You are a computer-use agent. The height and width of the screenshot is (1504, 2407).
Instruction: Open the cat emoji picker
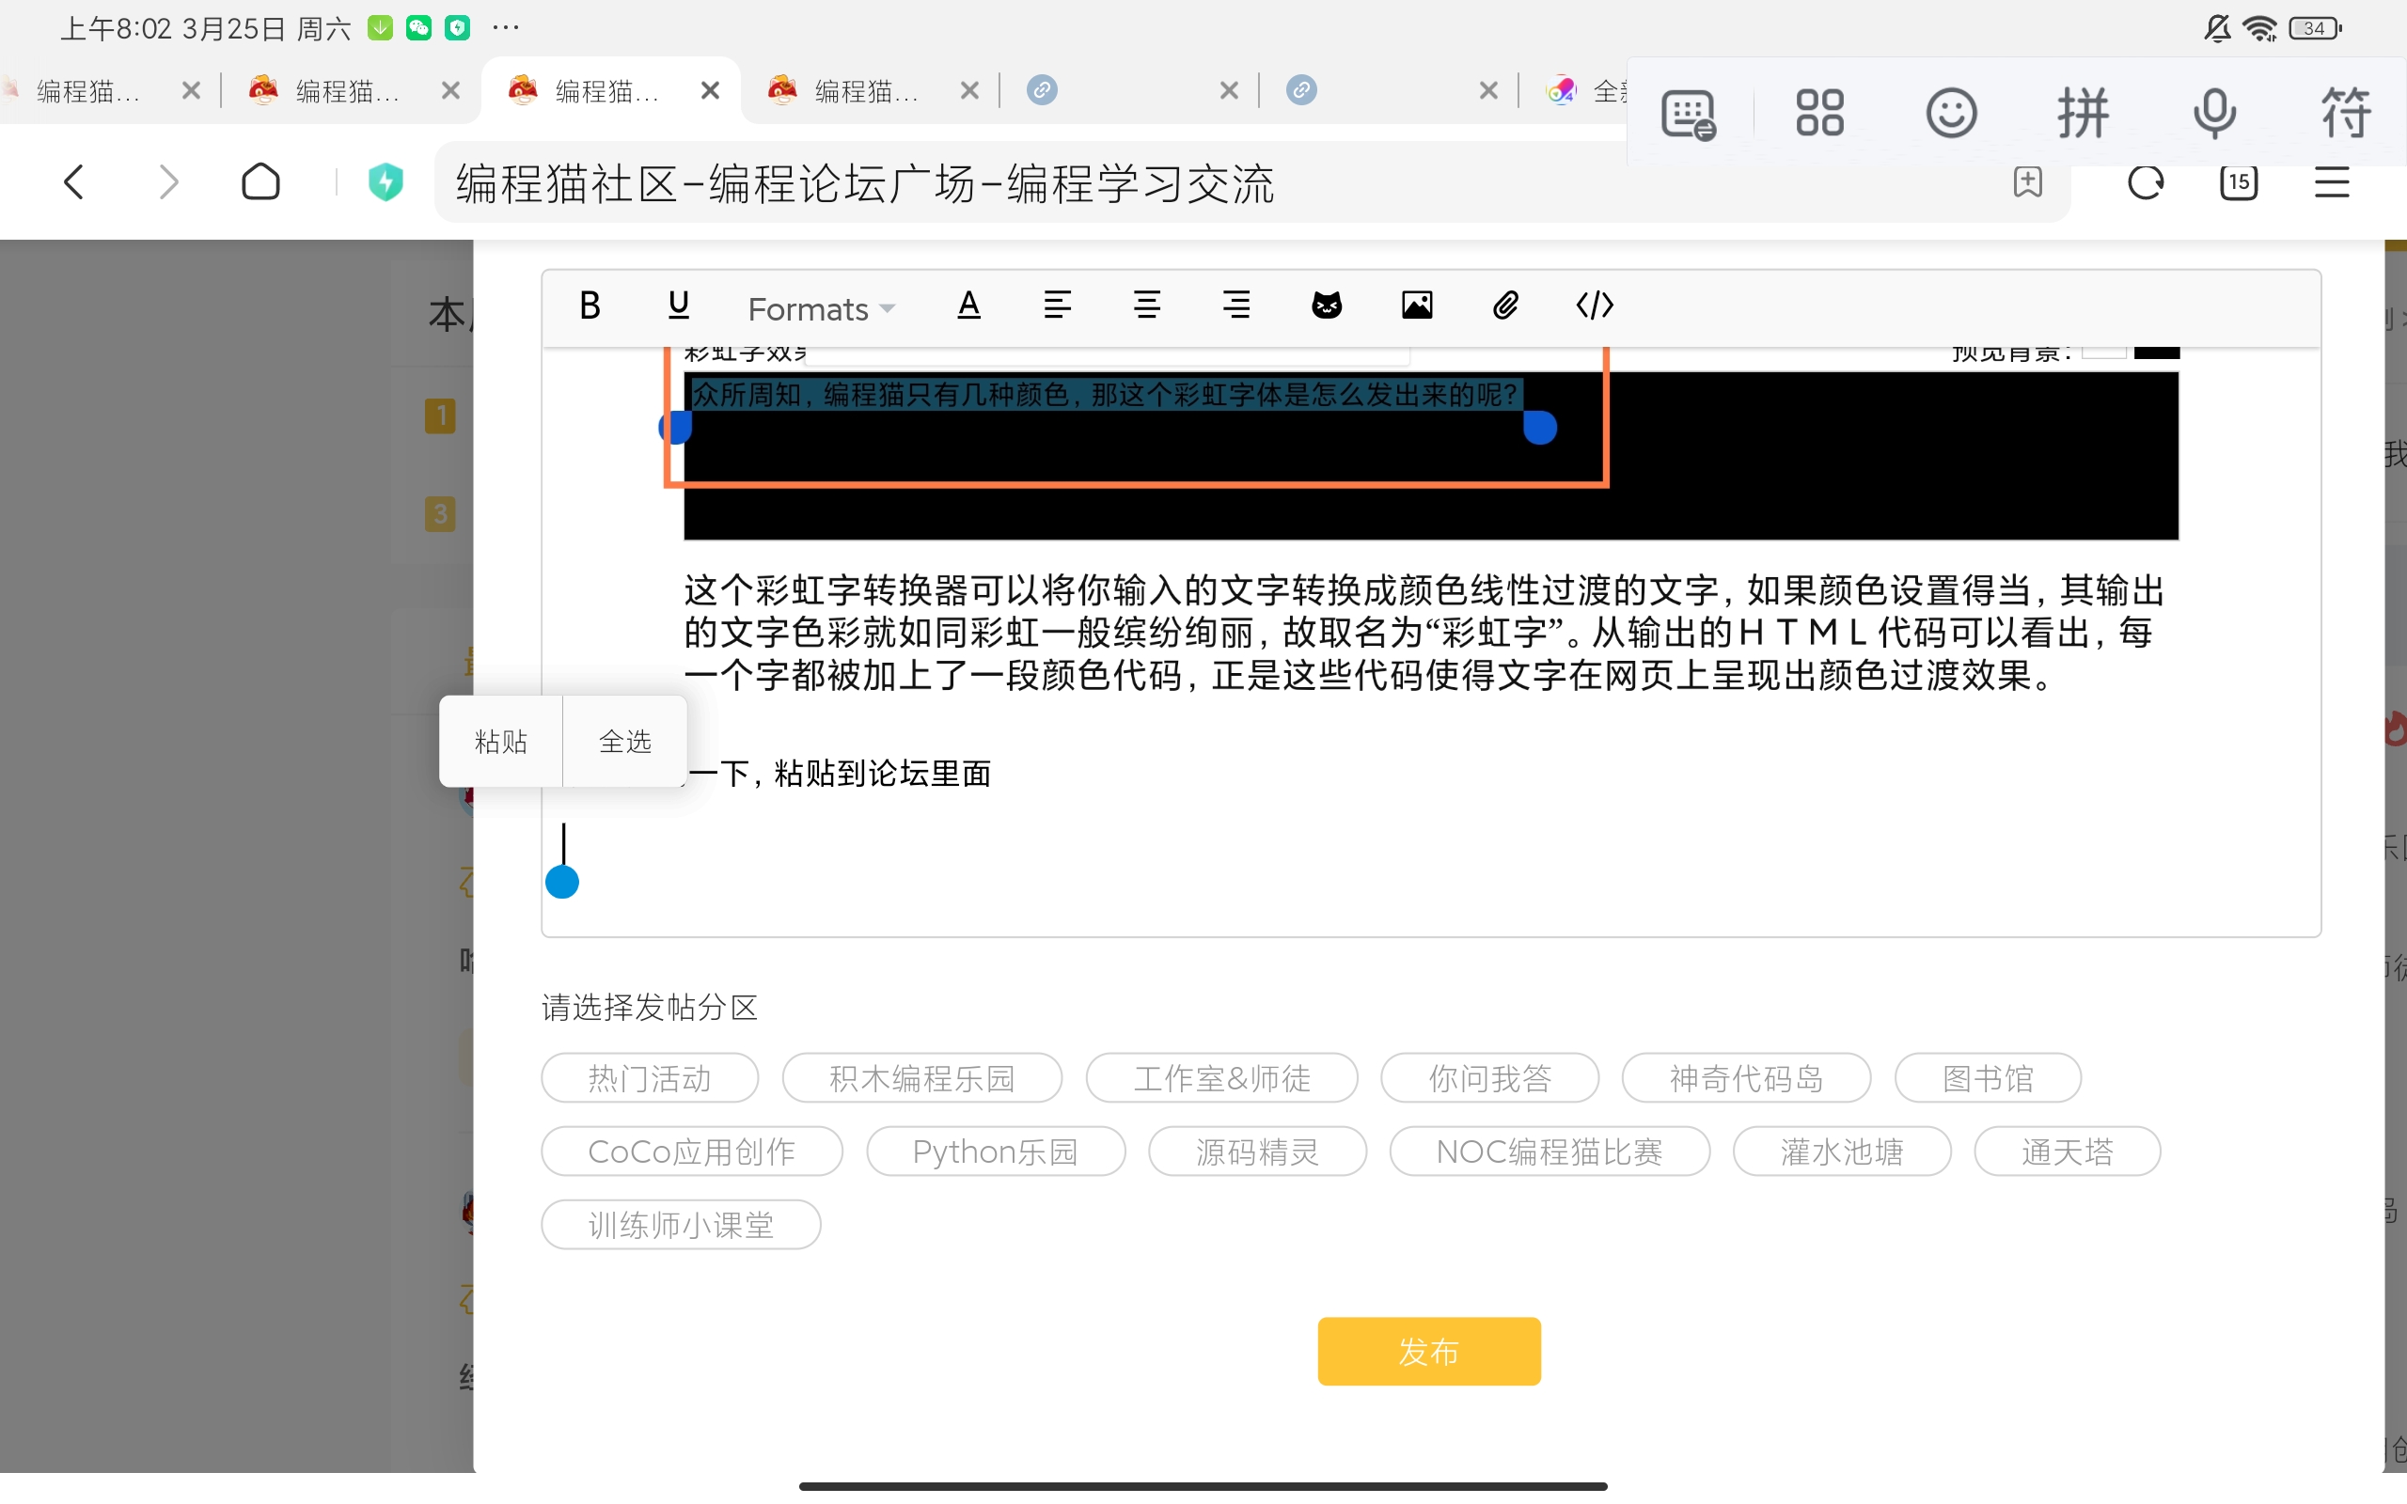click(1327, 305)
